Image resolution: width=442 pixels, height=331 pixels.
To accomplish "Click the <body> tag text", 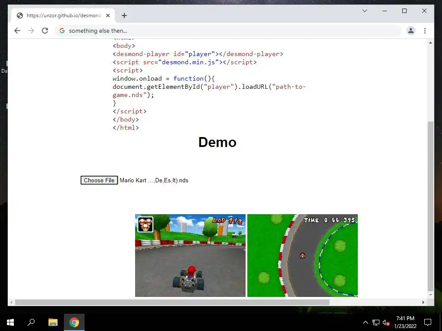I will tap(124, 46).
